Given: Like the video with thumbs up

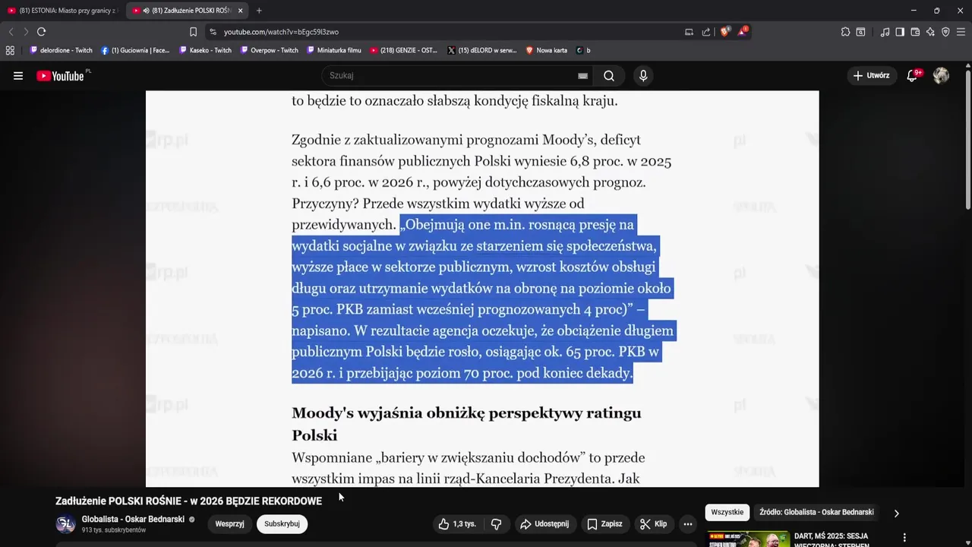Looking at the screenshot, I should (457, 524).
